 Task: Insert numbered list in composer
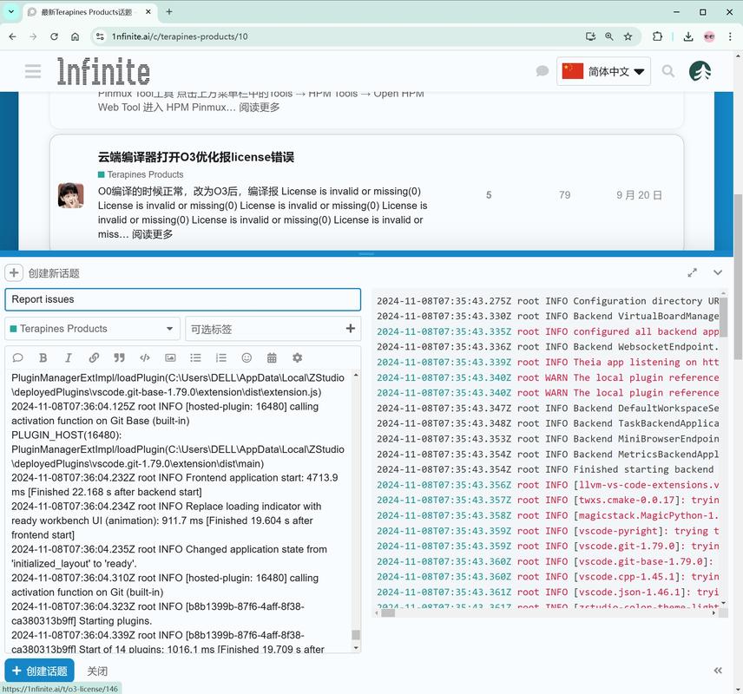point(221,357)
